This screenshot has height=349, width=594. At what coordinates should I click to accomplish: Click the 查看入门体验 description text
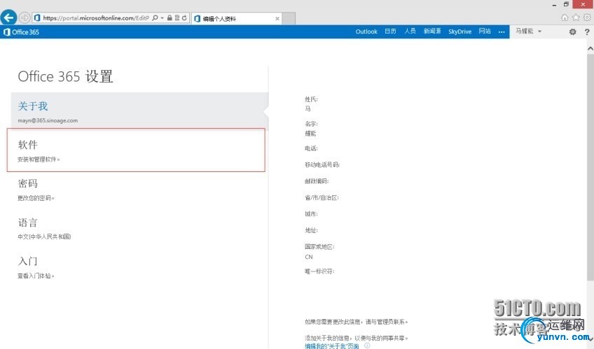pyautogui.click(x=36, y=276)
